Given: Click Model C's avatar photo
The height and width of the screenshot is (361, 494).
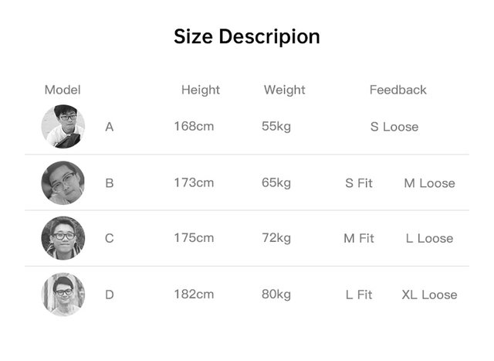Looking at the screenshot, I should (63, 238).
